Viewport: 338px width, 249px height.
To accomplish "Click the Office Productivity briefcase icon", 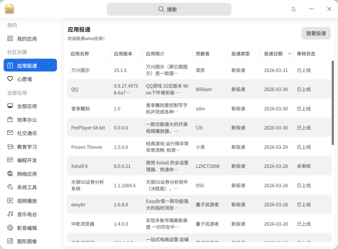I will tap(10, 120).
